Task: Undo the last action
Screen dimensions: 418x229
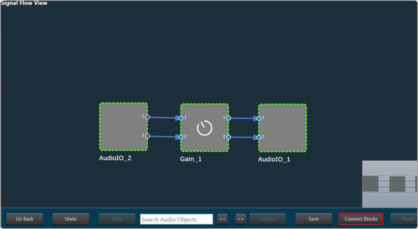Action: coord(71,219)
